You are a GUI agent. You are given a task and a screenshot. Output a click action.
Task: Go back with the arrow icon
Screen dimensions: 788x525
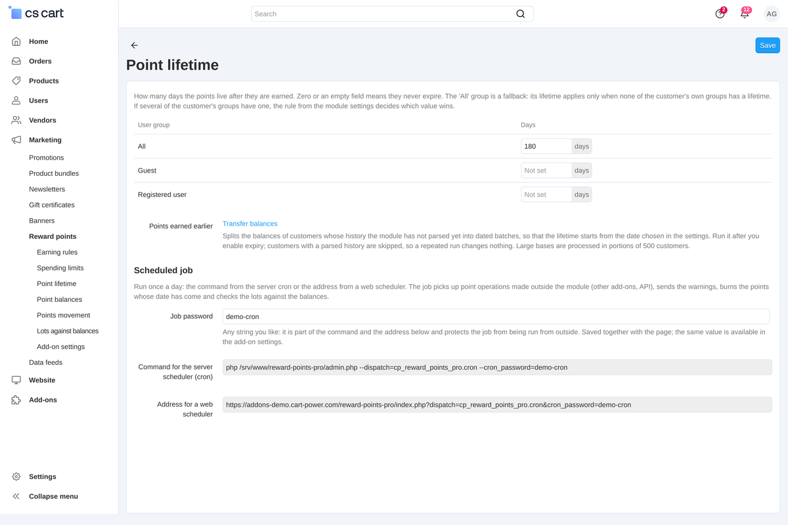tap(134, 45)
